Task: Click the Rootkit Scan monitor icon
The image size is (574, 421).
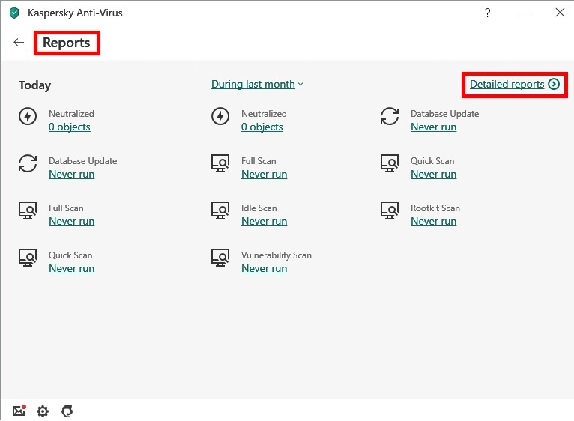Action: point(390,210)
